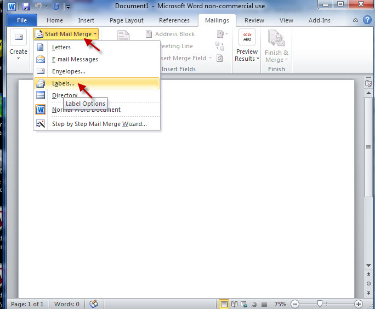Click the Next Page double-arrow button
375x309 pixels.
pyautogui.click(x=368, y=293)
